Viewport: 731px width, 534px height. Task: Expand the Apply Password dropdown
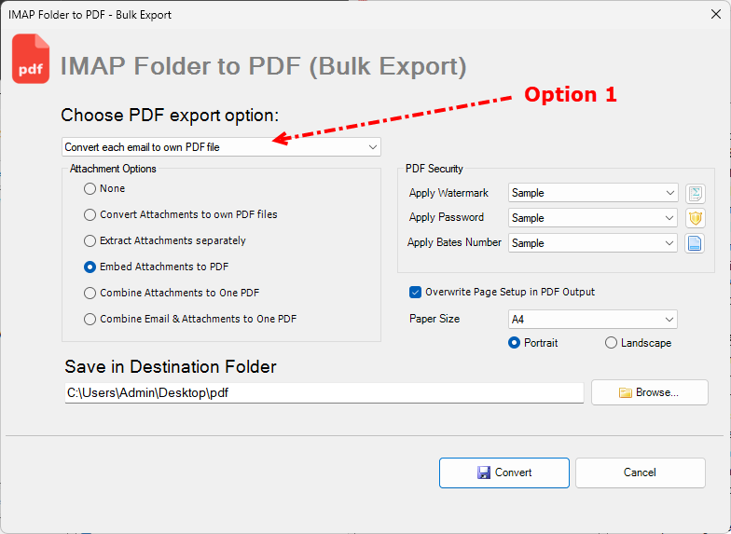pos(593,218)
